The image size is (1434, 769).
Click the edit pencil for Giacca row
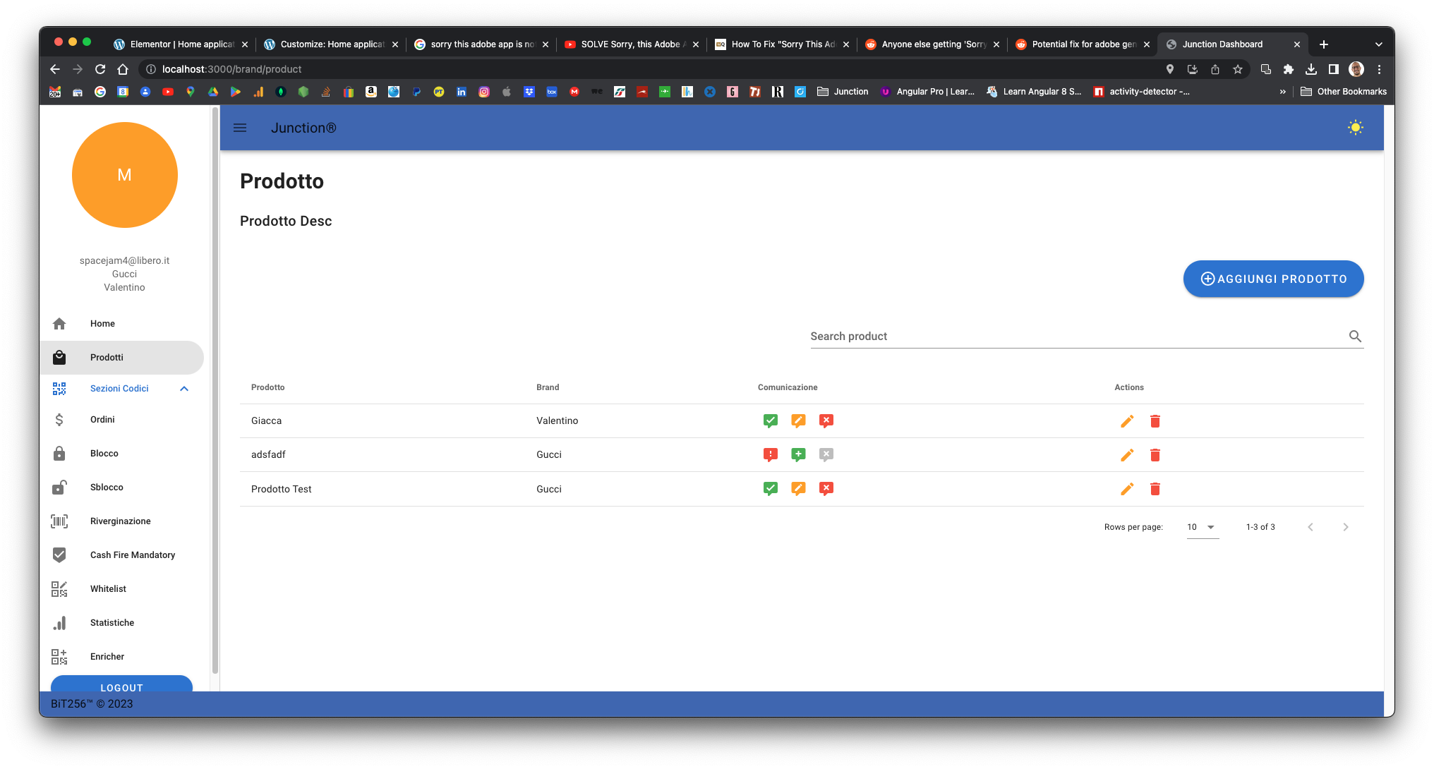(x=1127, y=421)
